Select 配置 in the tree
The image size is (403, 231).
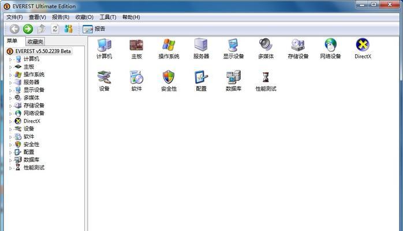tap(29, 152)
